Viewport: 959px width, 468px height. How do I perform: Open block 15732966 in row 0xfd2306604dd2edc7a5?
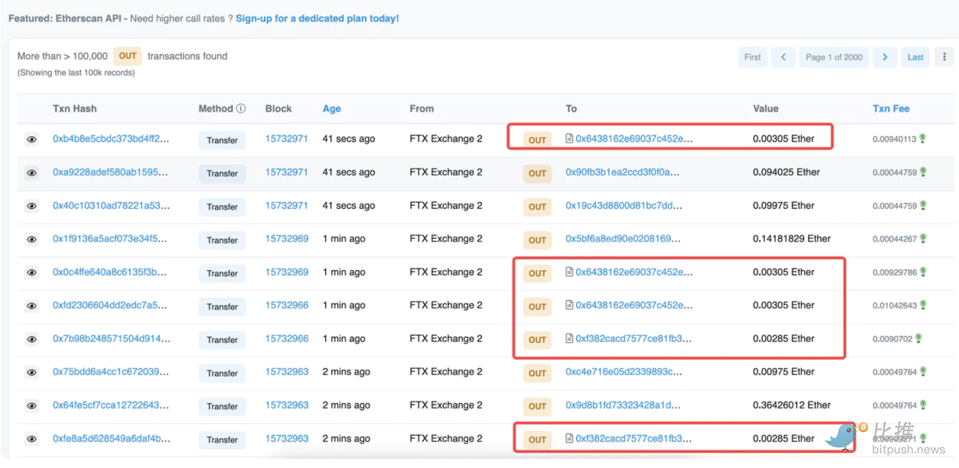[x=286, y=305]
